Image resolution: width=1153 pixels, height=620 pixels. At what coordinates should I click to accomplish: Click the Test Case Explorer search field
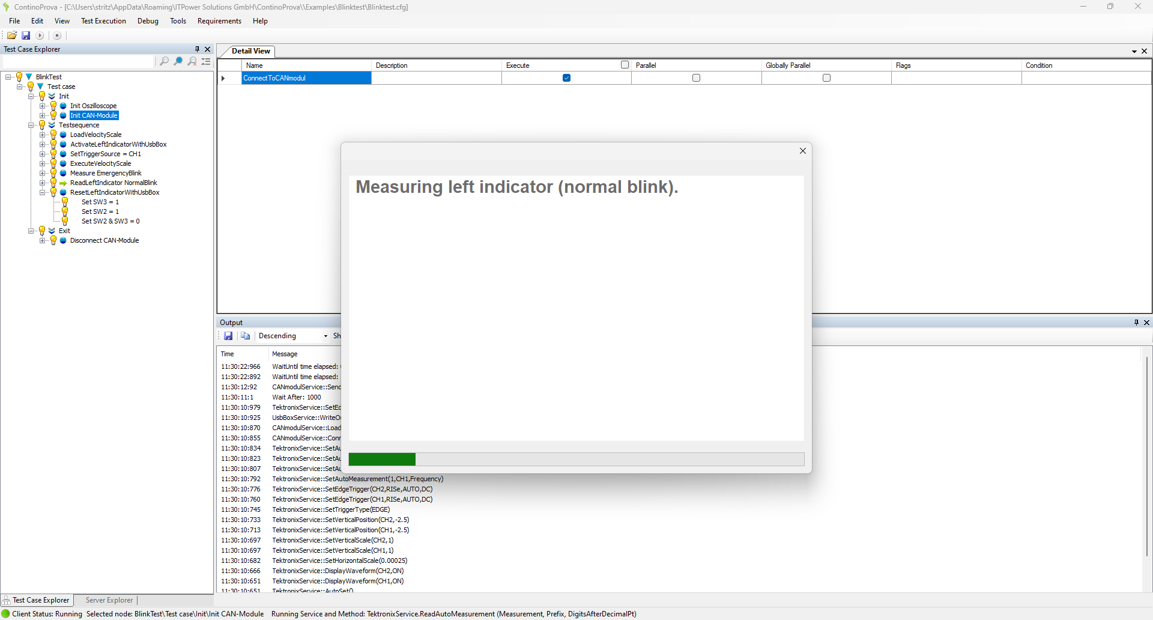tap(78, 61)
